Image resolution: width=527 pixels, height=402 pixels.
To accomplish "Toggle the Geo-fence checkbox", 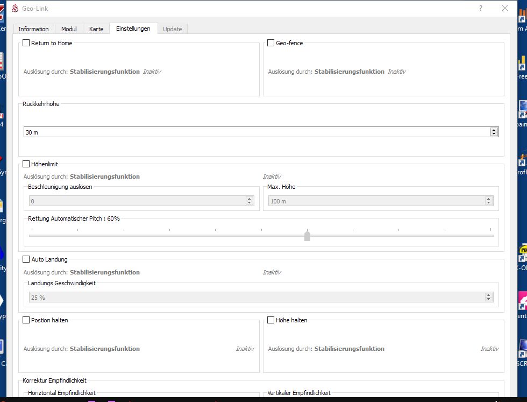I will point(271,43).
